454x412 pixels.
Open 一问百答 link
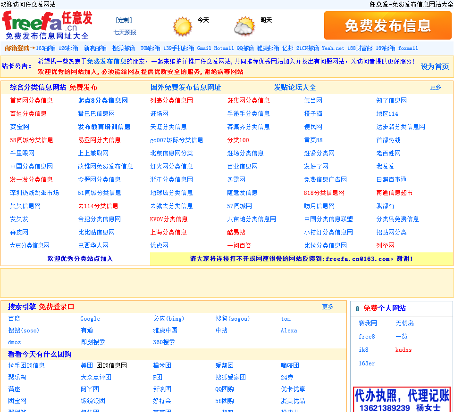click(239, 246)
